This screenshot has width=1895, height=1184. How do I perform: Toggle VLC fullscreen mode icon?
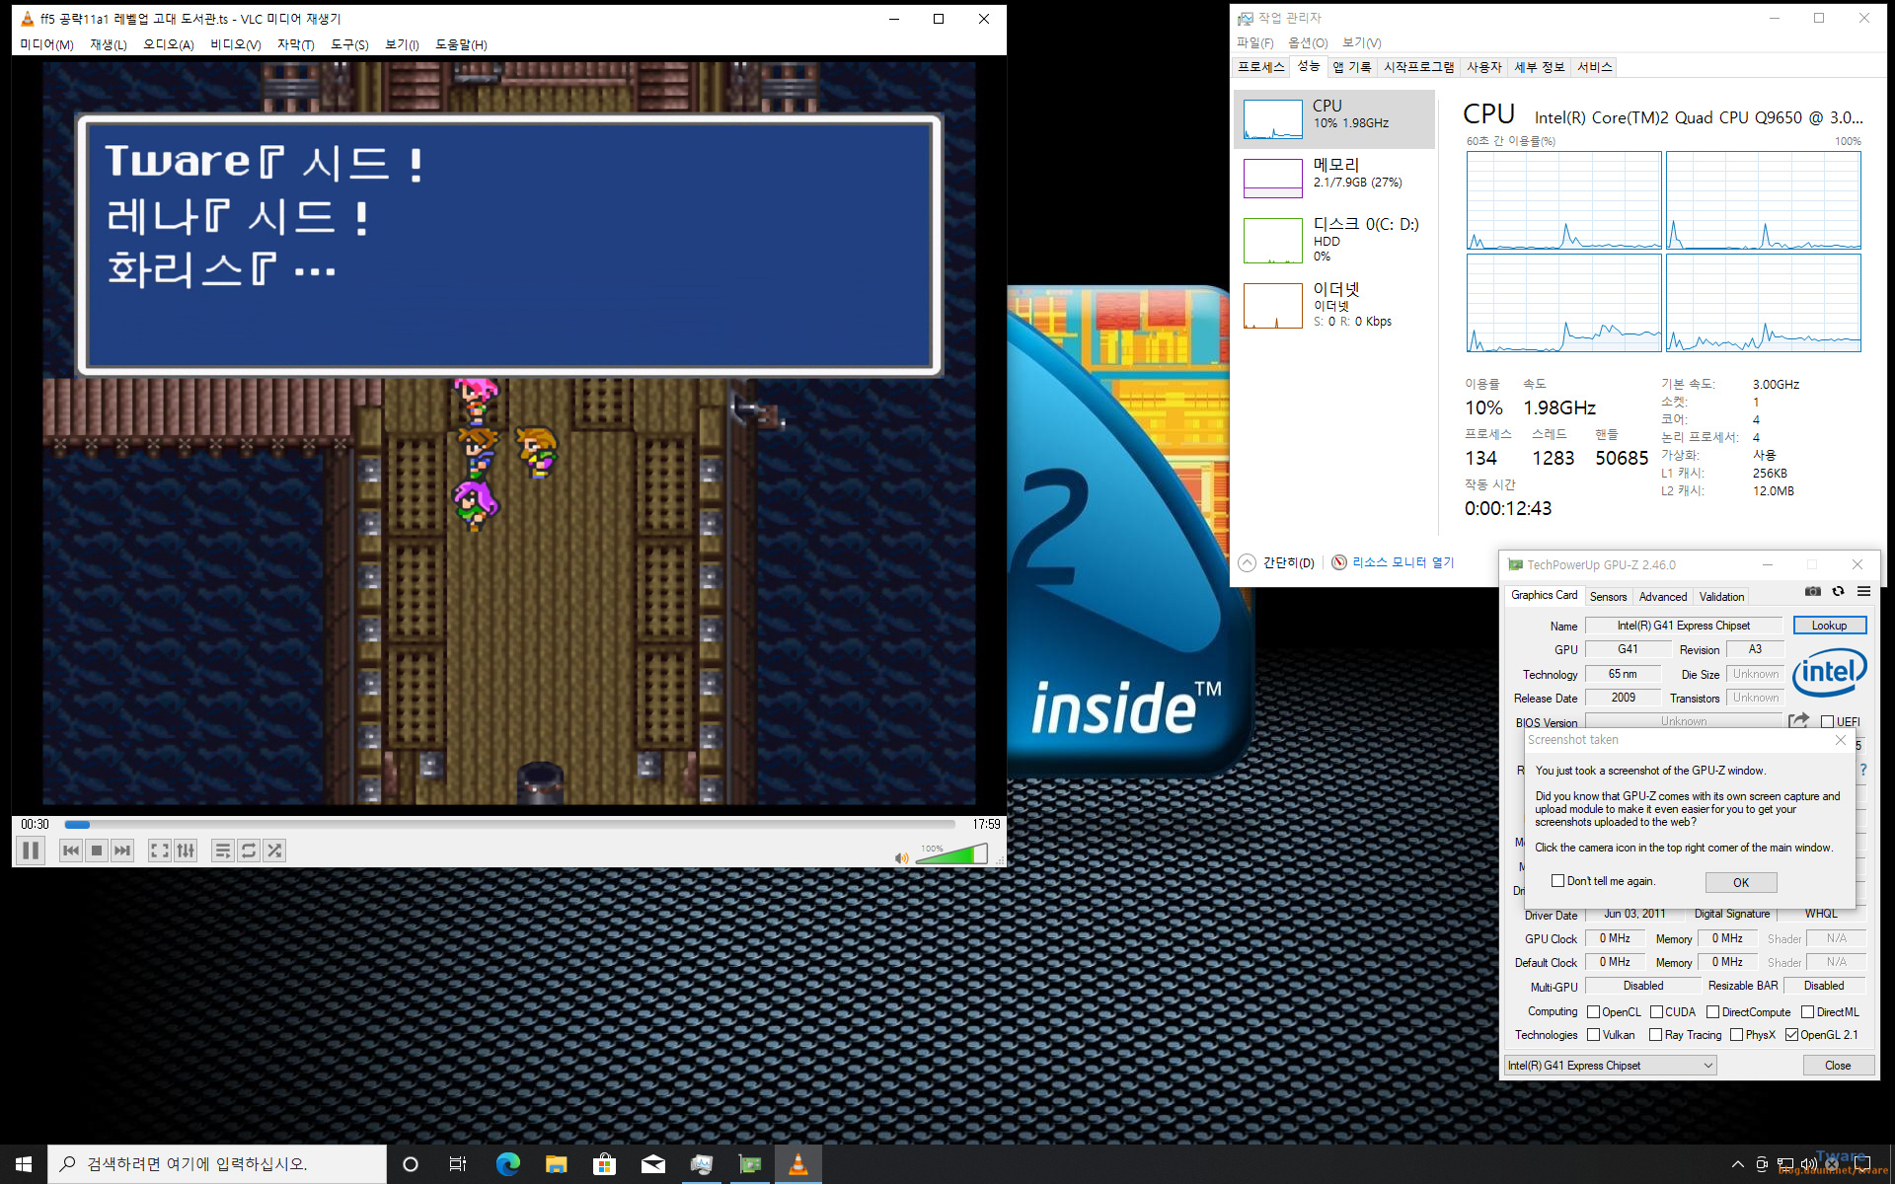[x=159, y=851]
